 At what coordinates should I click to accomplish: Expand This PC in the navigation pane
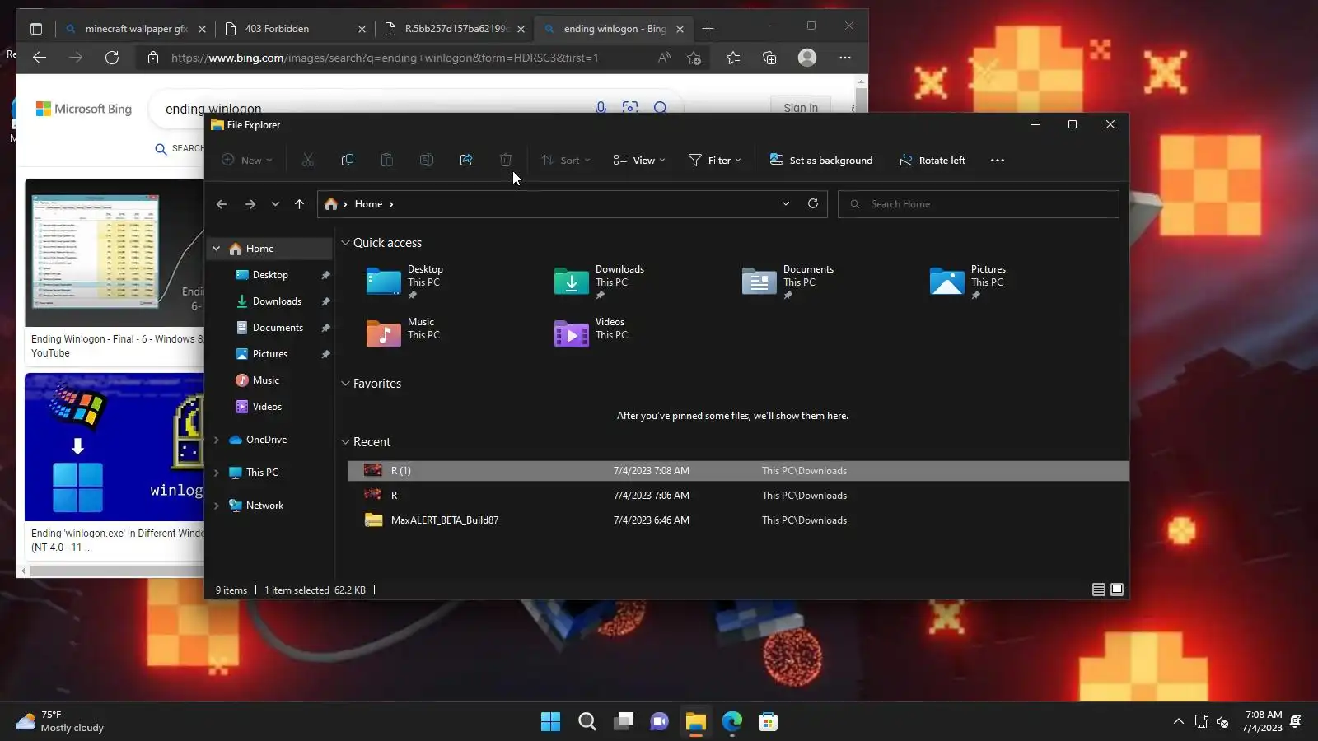(217, 473)
